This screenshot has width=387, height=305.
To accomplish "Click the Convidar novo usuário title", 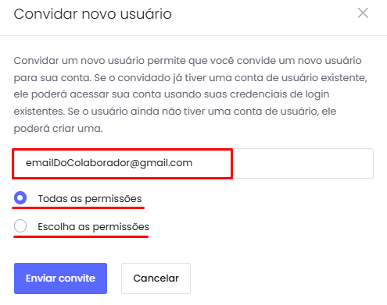I will click(x=92, y=14).
